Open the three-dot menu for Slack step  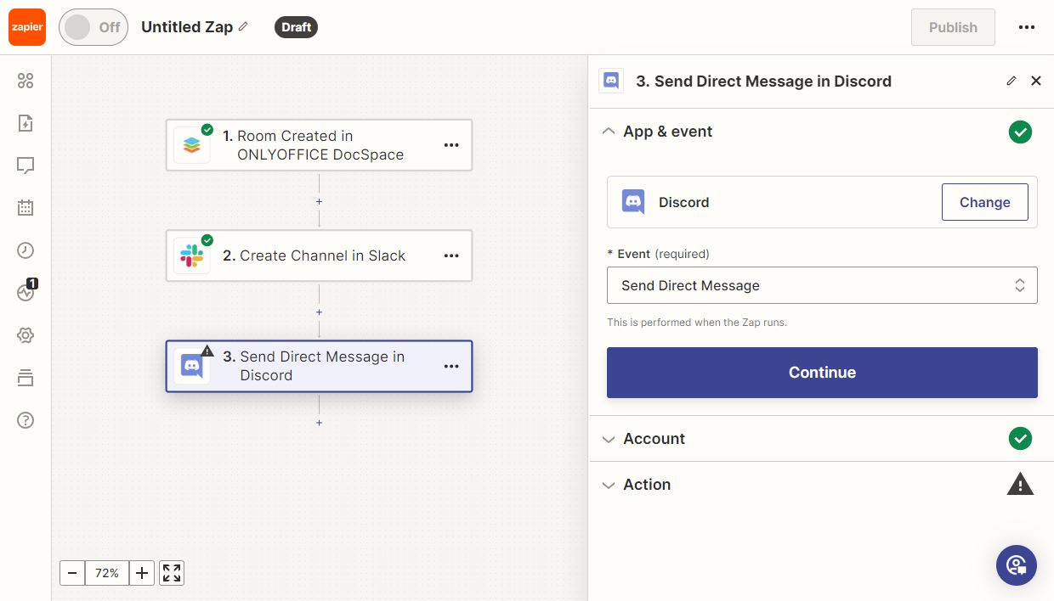pyautogui.click(x=451, y=256)
